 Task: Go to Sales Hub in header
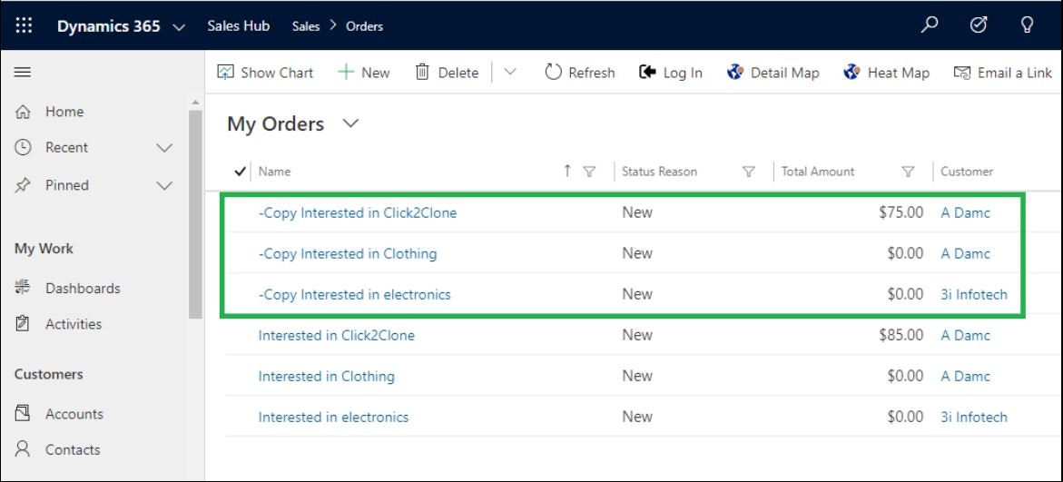[x=239, y=25]
